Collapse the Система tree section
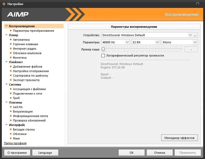Image resolution: width=205 pixels, height=159 pixels. click(x=6, y=84)
